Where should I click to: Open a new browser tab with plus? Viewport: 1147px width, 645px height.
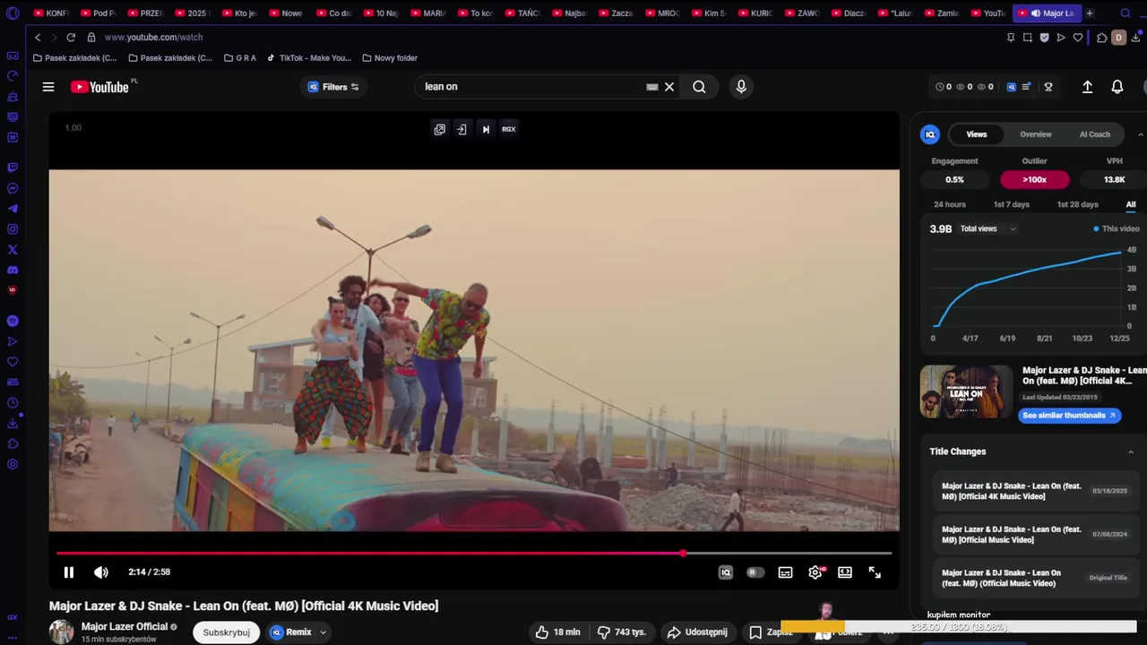click(1090, 13)
